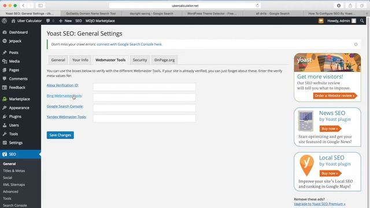The height and width of the screenshot is (208, 370).
Task: Click Order a Website review button
Action: coord(335,95)
